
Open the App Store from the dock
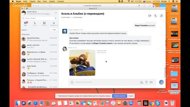coord(131,103)
